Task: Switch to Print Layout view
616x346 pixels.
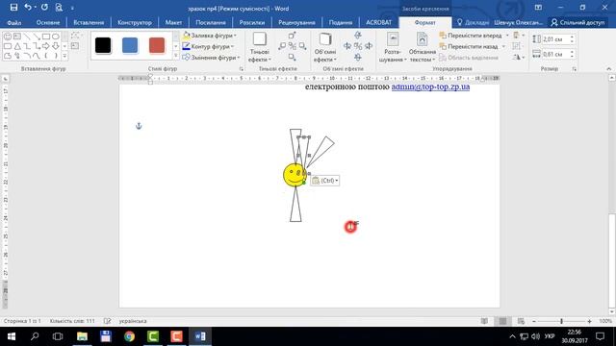Action: (502, 321)
